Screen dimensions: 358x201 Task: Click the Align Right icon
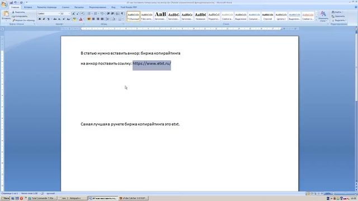[x=98, y=19]
